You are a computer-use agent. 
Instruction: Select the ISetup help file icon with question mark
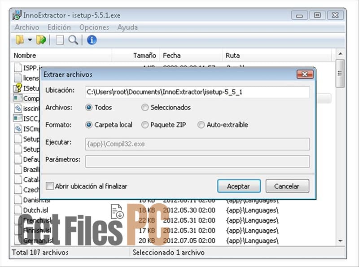click(x=18, y=88)
